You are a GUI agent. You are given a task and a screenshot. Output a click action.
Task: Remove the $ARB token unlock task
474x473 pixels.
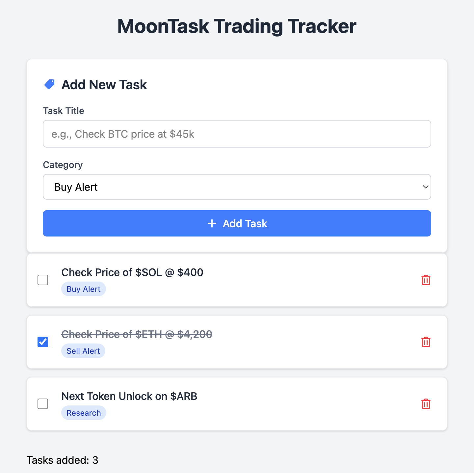(x=426, y=404)
